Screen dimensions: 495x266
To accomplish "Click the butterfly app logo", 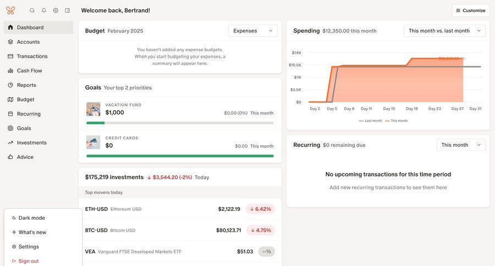I will (x=10, y=10).
